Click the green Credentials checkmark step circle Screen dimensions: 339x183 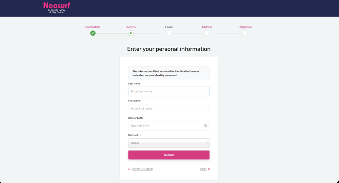(93, 33)
